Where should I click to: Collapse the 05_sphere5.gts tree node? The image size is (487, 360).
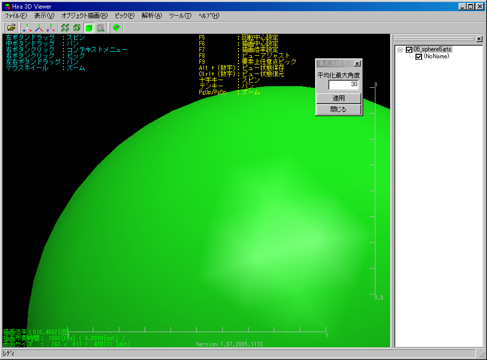click(400, 50)
